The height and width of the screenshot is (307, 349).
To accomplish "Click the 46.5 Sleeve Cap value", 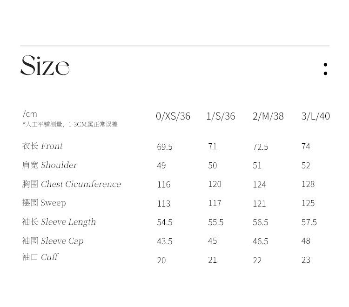I will pos(261,241).
